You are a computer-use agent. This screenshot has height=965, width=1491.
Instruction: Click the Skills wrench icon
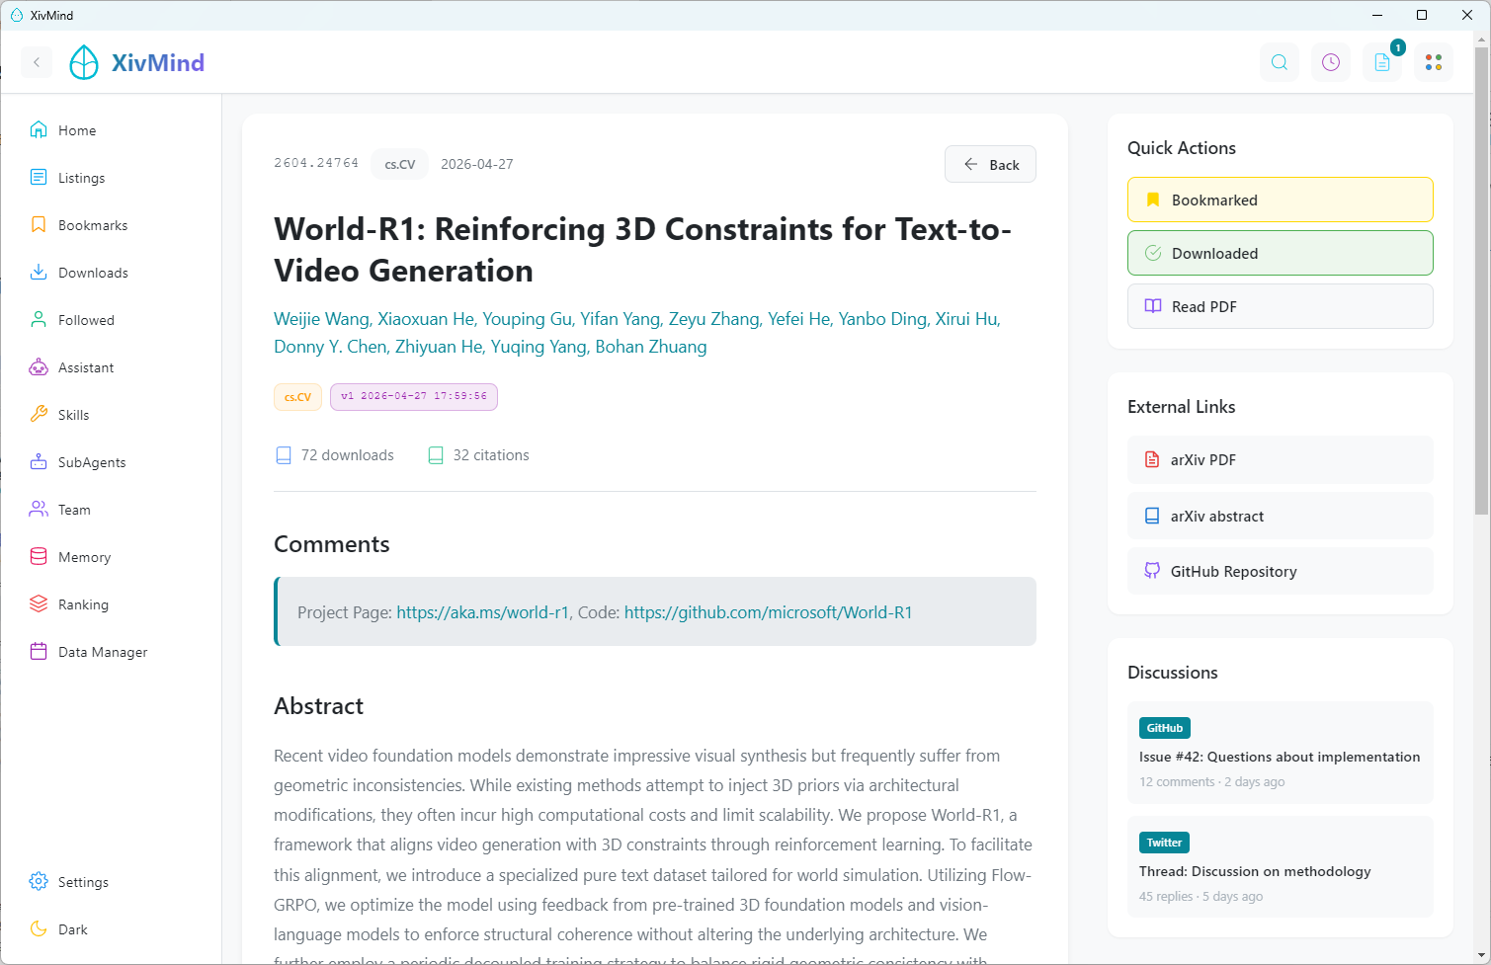[39, 415]
